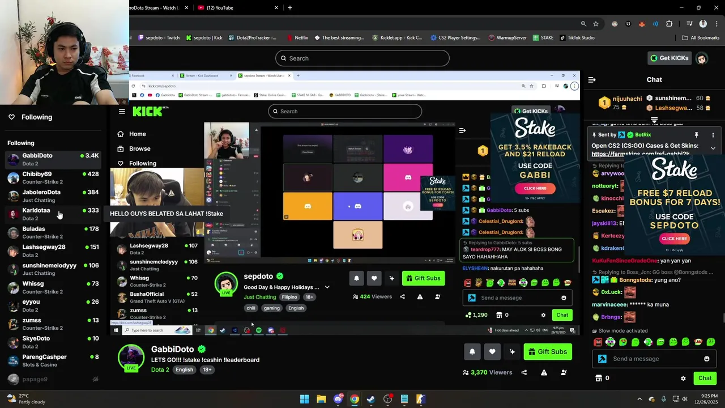Click the 18+ tag under stream title
The height and width of the screenshot is (408, 725).
pos(207,369)
